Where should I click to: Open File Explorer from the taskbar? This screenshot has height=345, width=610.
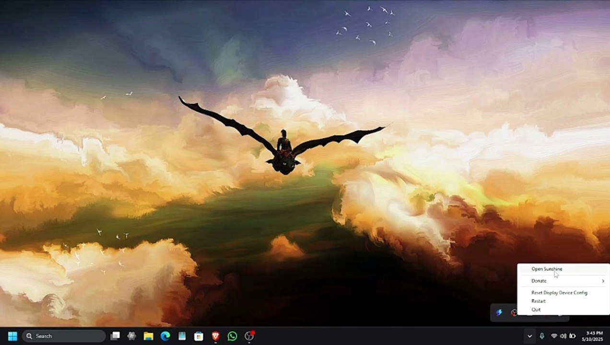(148, 336)
